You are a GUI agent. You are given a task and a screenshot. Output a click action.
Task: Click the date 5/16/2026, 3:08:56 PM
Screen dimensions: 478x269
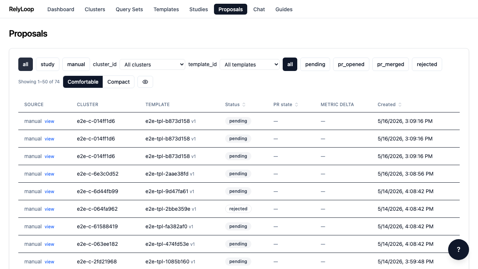[x=406, y=174]
